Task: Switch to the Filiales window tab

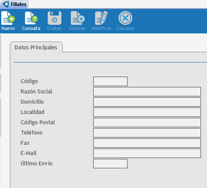Action: (14, 4)
